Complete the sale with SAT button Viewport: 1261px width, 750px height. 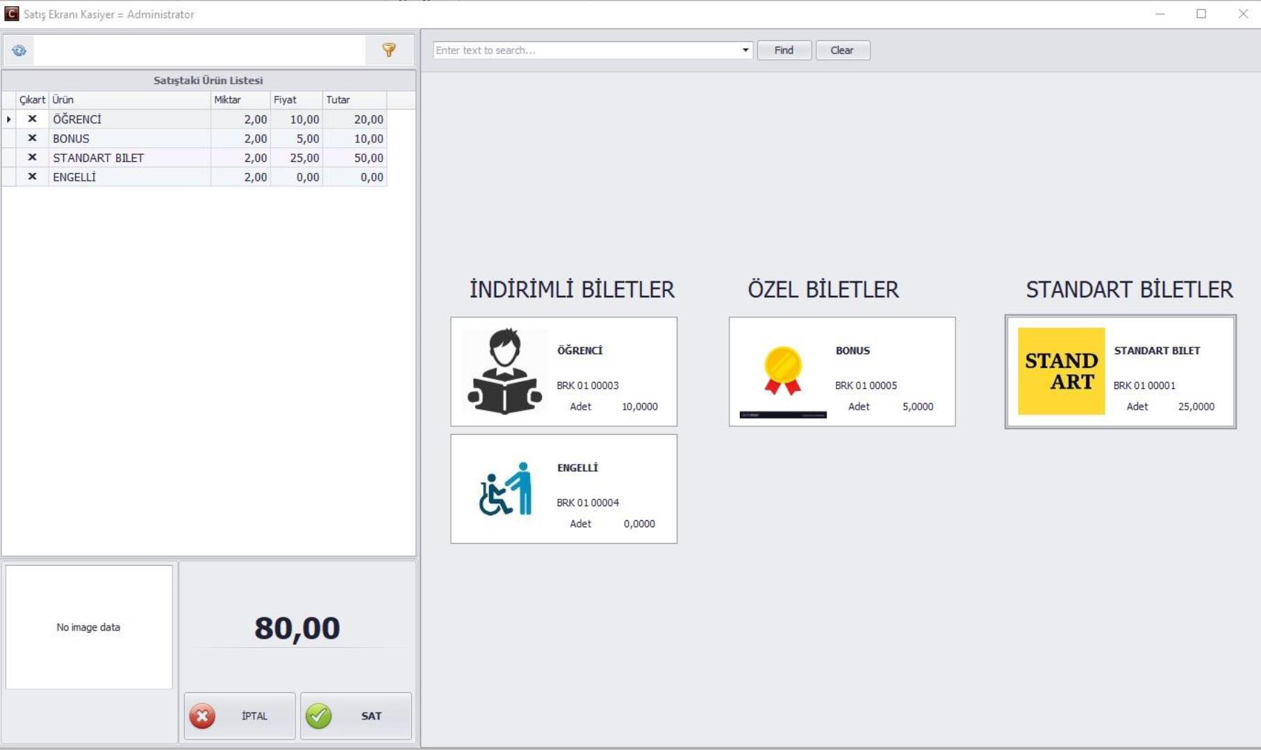[x=356, y=715]
